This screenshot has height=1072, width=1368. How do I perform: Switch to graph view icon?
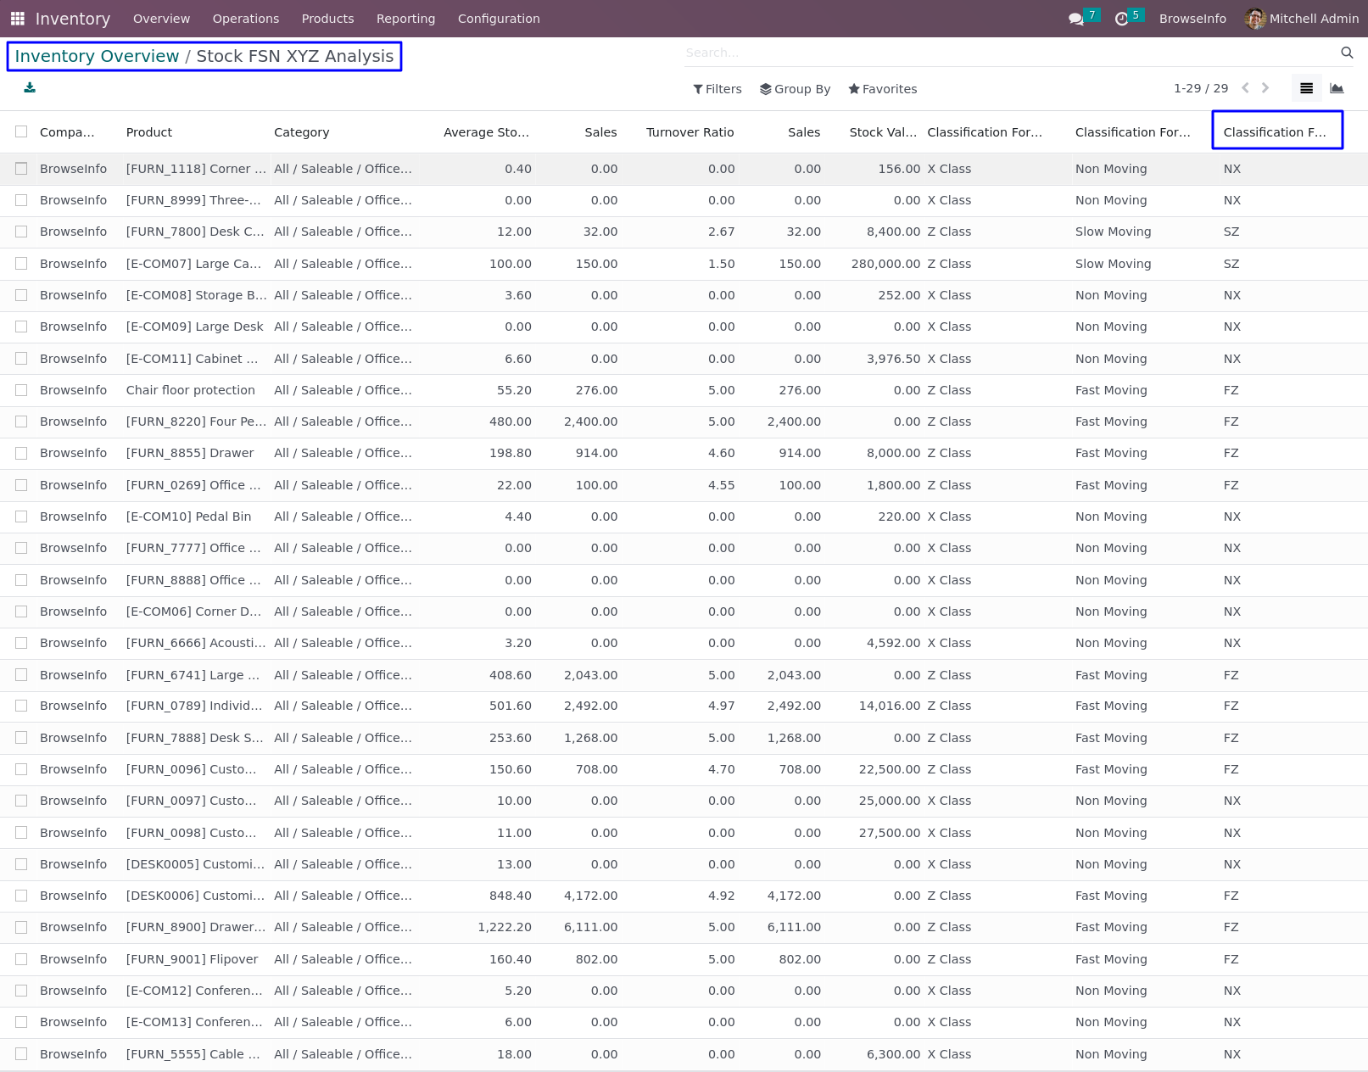pyautogui.click(x=1337, y=88)
